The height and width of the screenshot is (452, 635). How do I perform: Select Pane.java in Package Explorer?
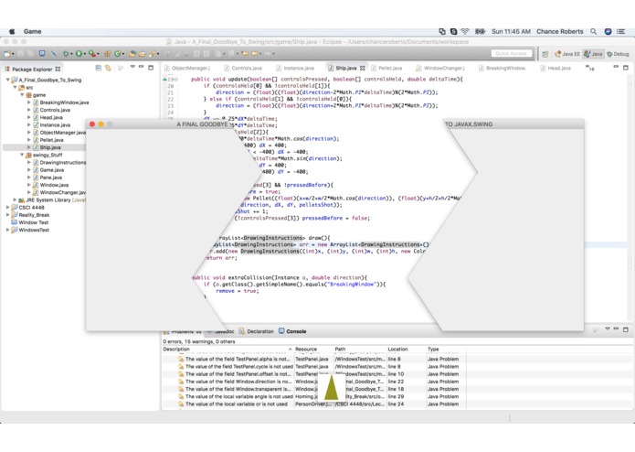pyautogui.click(x=50, y=178)
